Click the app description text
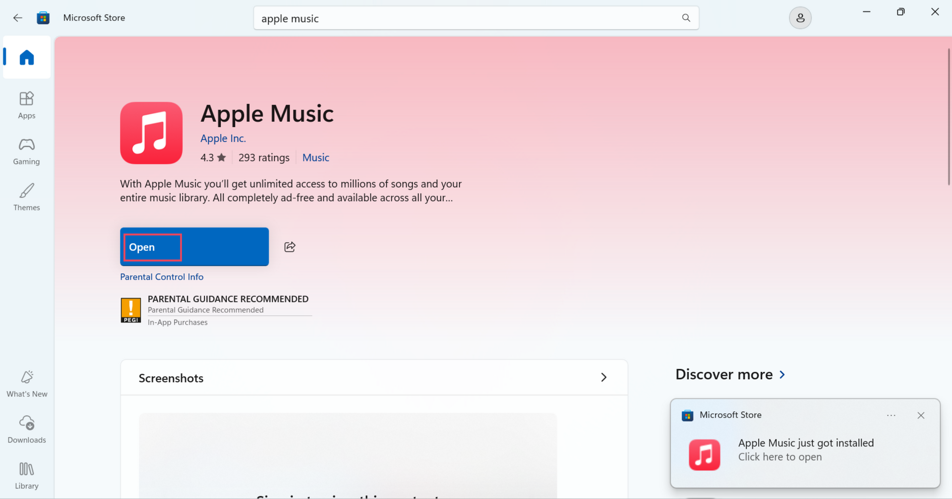 coord(291,191)
